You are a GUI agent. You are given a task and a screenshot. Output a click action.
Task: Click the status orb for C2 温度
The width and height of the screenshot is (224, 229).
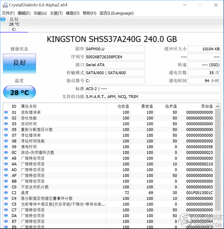[x=6, y=193]
